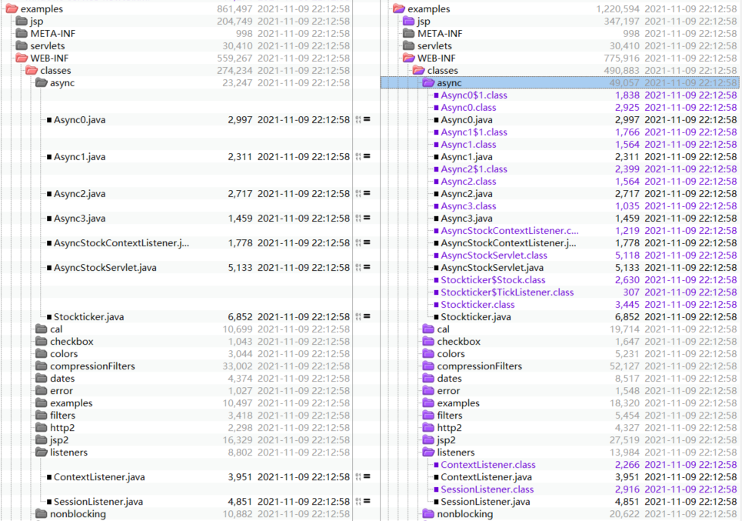Screen dimensions: 742x521
Task: Select AsyncStockServlet.class in the right pane
Action: pyautogui.click(x=494, y=255)
